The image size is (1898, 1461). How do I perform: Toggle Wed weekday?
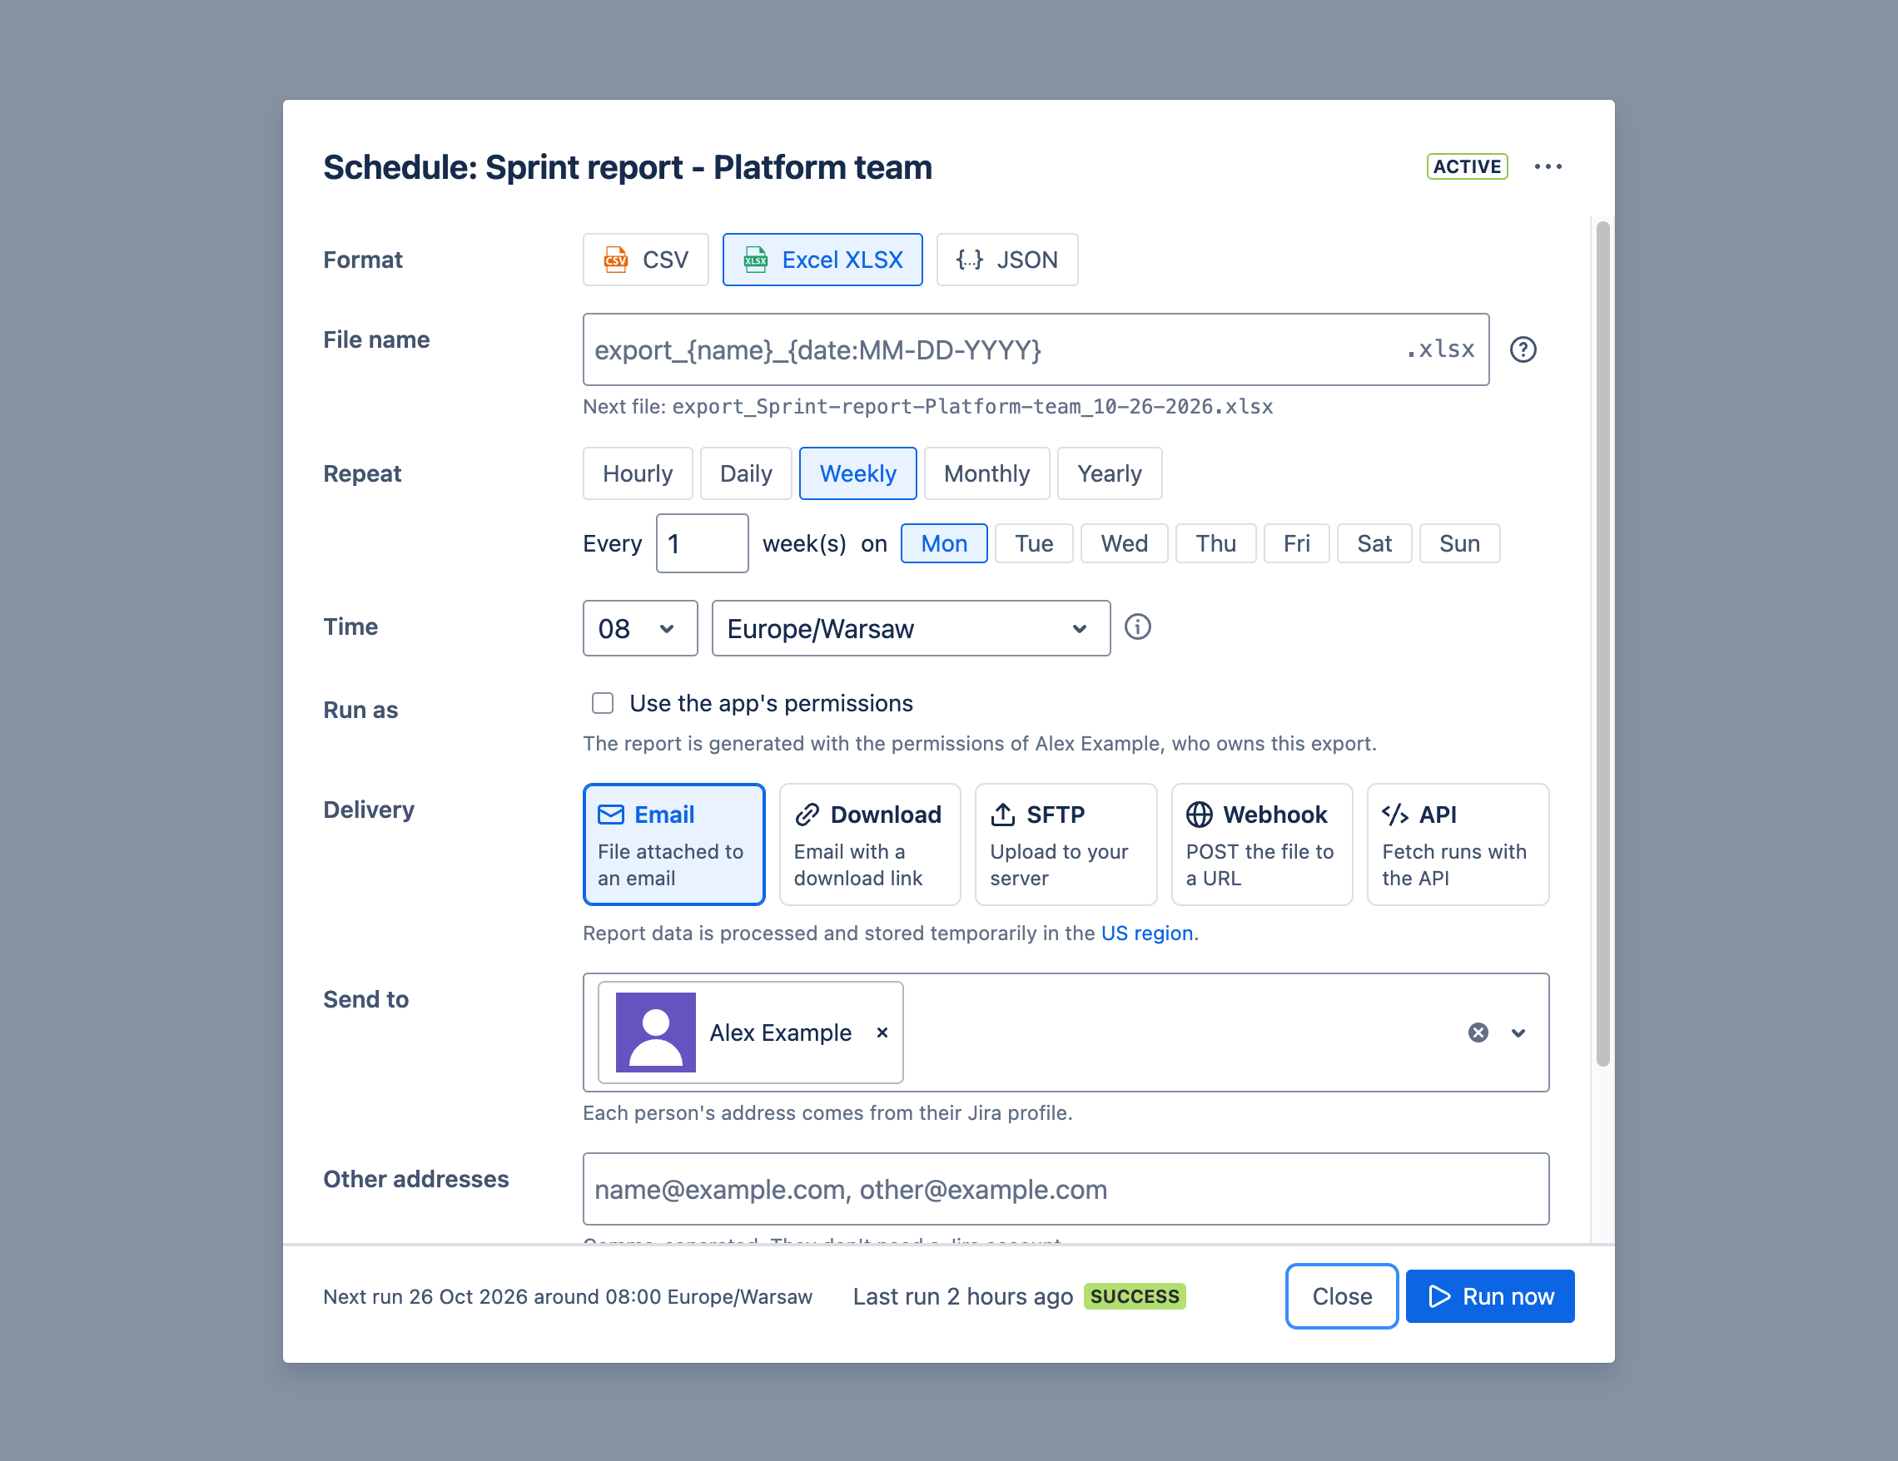1124,544
